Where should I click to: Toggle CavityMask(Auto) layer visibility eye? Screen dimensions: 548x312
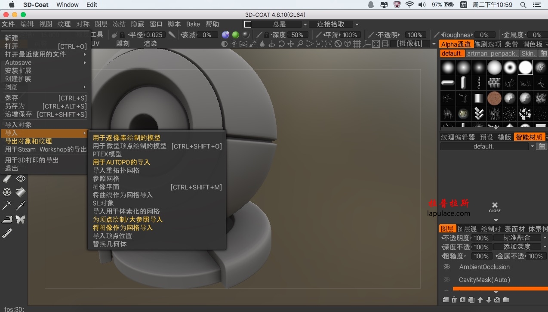click(447, 280)
